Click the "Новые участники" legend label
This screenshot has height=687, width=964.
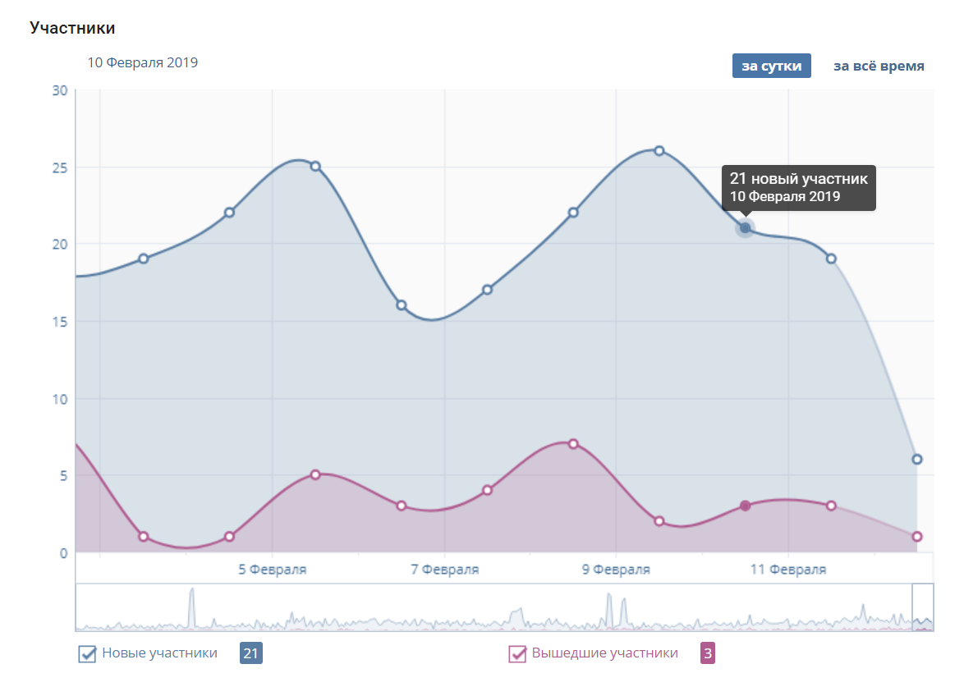point(159,653)
